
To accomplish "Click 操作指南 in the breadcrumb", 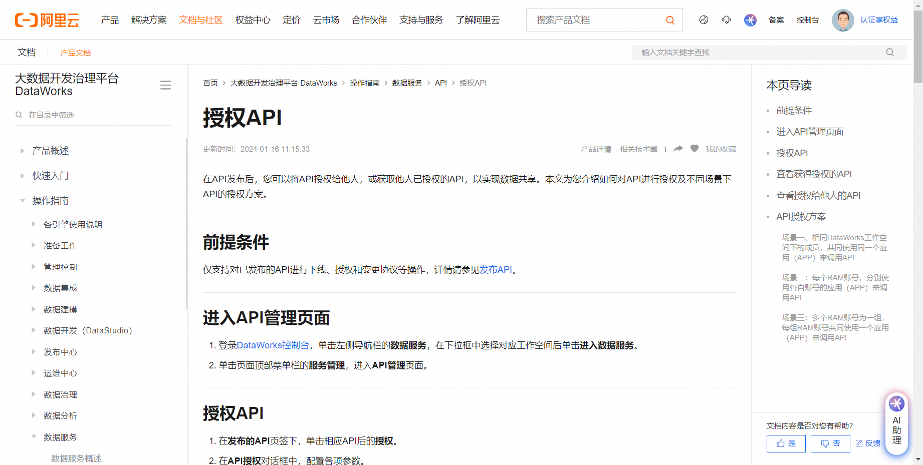I will coord(365,83).
